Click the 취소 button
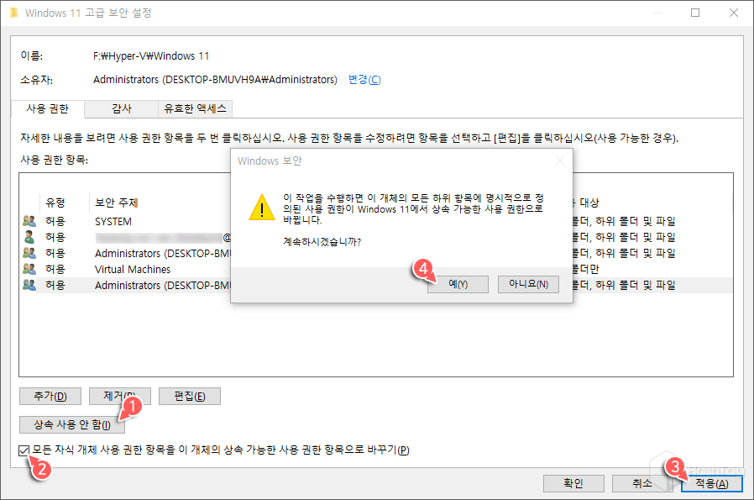The width and height of the screenshot is (754, 500). [642, 483]
